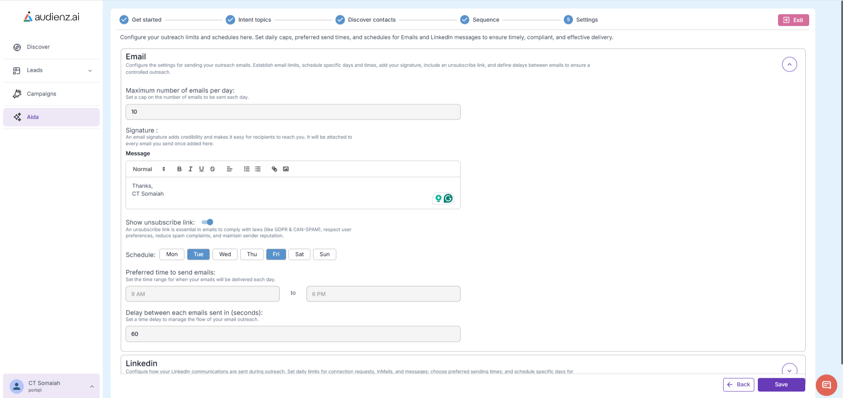Image resolution: width=843 pixels, height=398 pixels.
Task: Click the Campaigns megaphone icon
Action: click(17, 94)
